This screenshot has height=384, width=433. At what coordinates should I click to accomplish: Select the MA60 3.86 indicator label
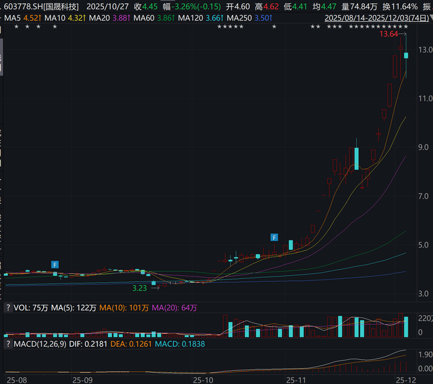coord(154,18)
